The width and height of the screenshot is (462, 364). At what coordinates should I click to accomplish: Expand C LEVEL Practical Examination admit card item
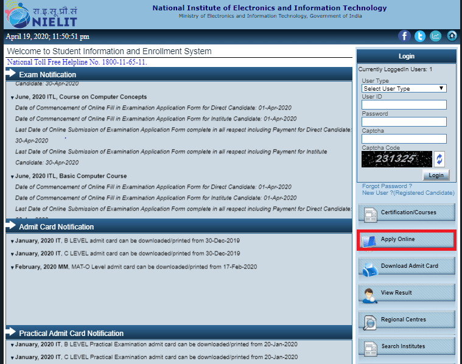click(12, 358)
